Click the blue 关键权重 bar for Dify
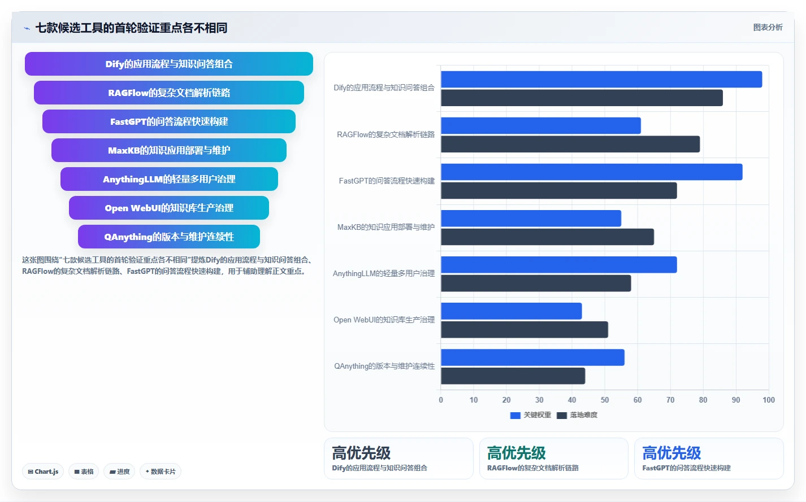806x502 pixels. click(601, 79)
